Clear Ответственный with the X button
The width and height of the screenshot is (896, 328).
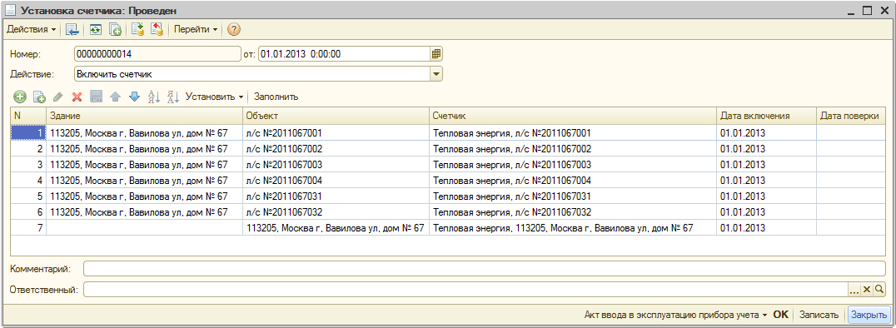867,290
